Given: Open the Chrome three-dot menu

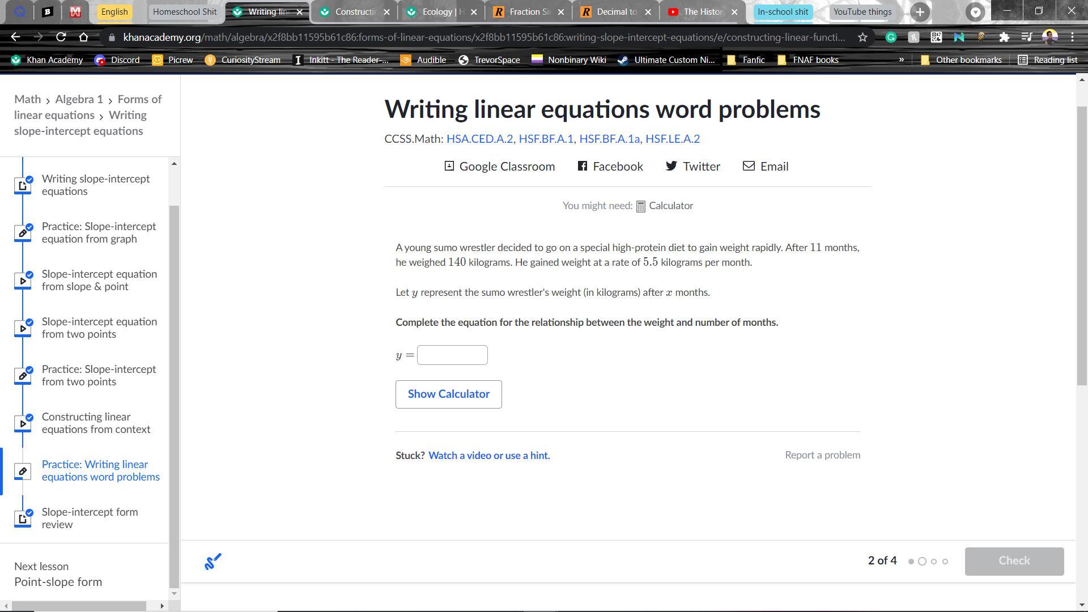Looking at the screenshot, I should pyautogui.click(x=1072, y=37).
